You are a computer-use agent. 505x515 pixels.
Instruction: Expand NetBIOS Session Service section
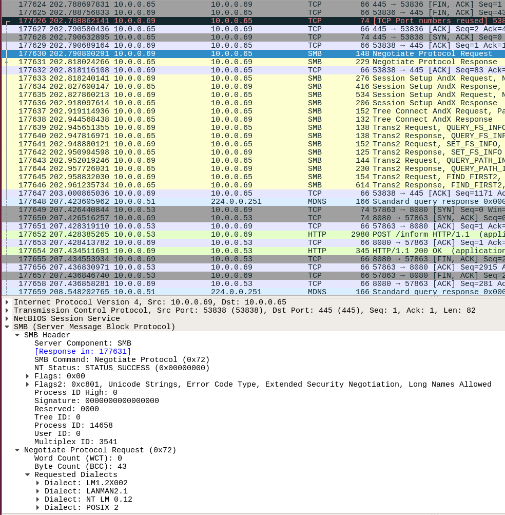[7, 318]
